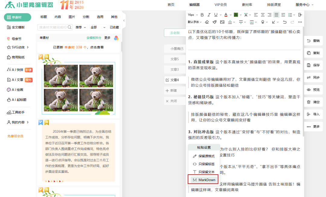The height and width of the screenshot is (197, 326).
Task: Open VIP会员 page
Action: point(221,5)
